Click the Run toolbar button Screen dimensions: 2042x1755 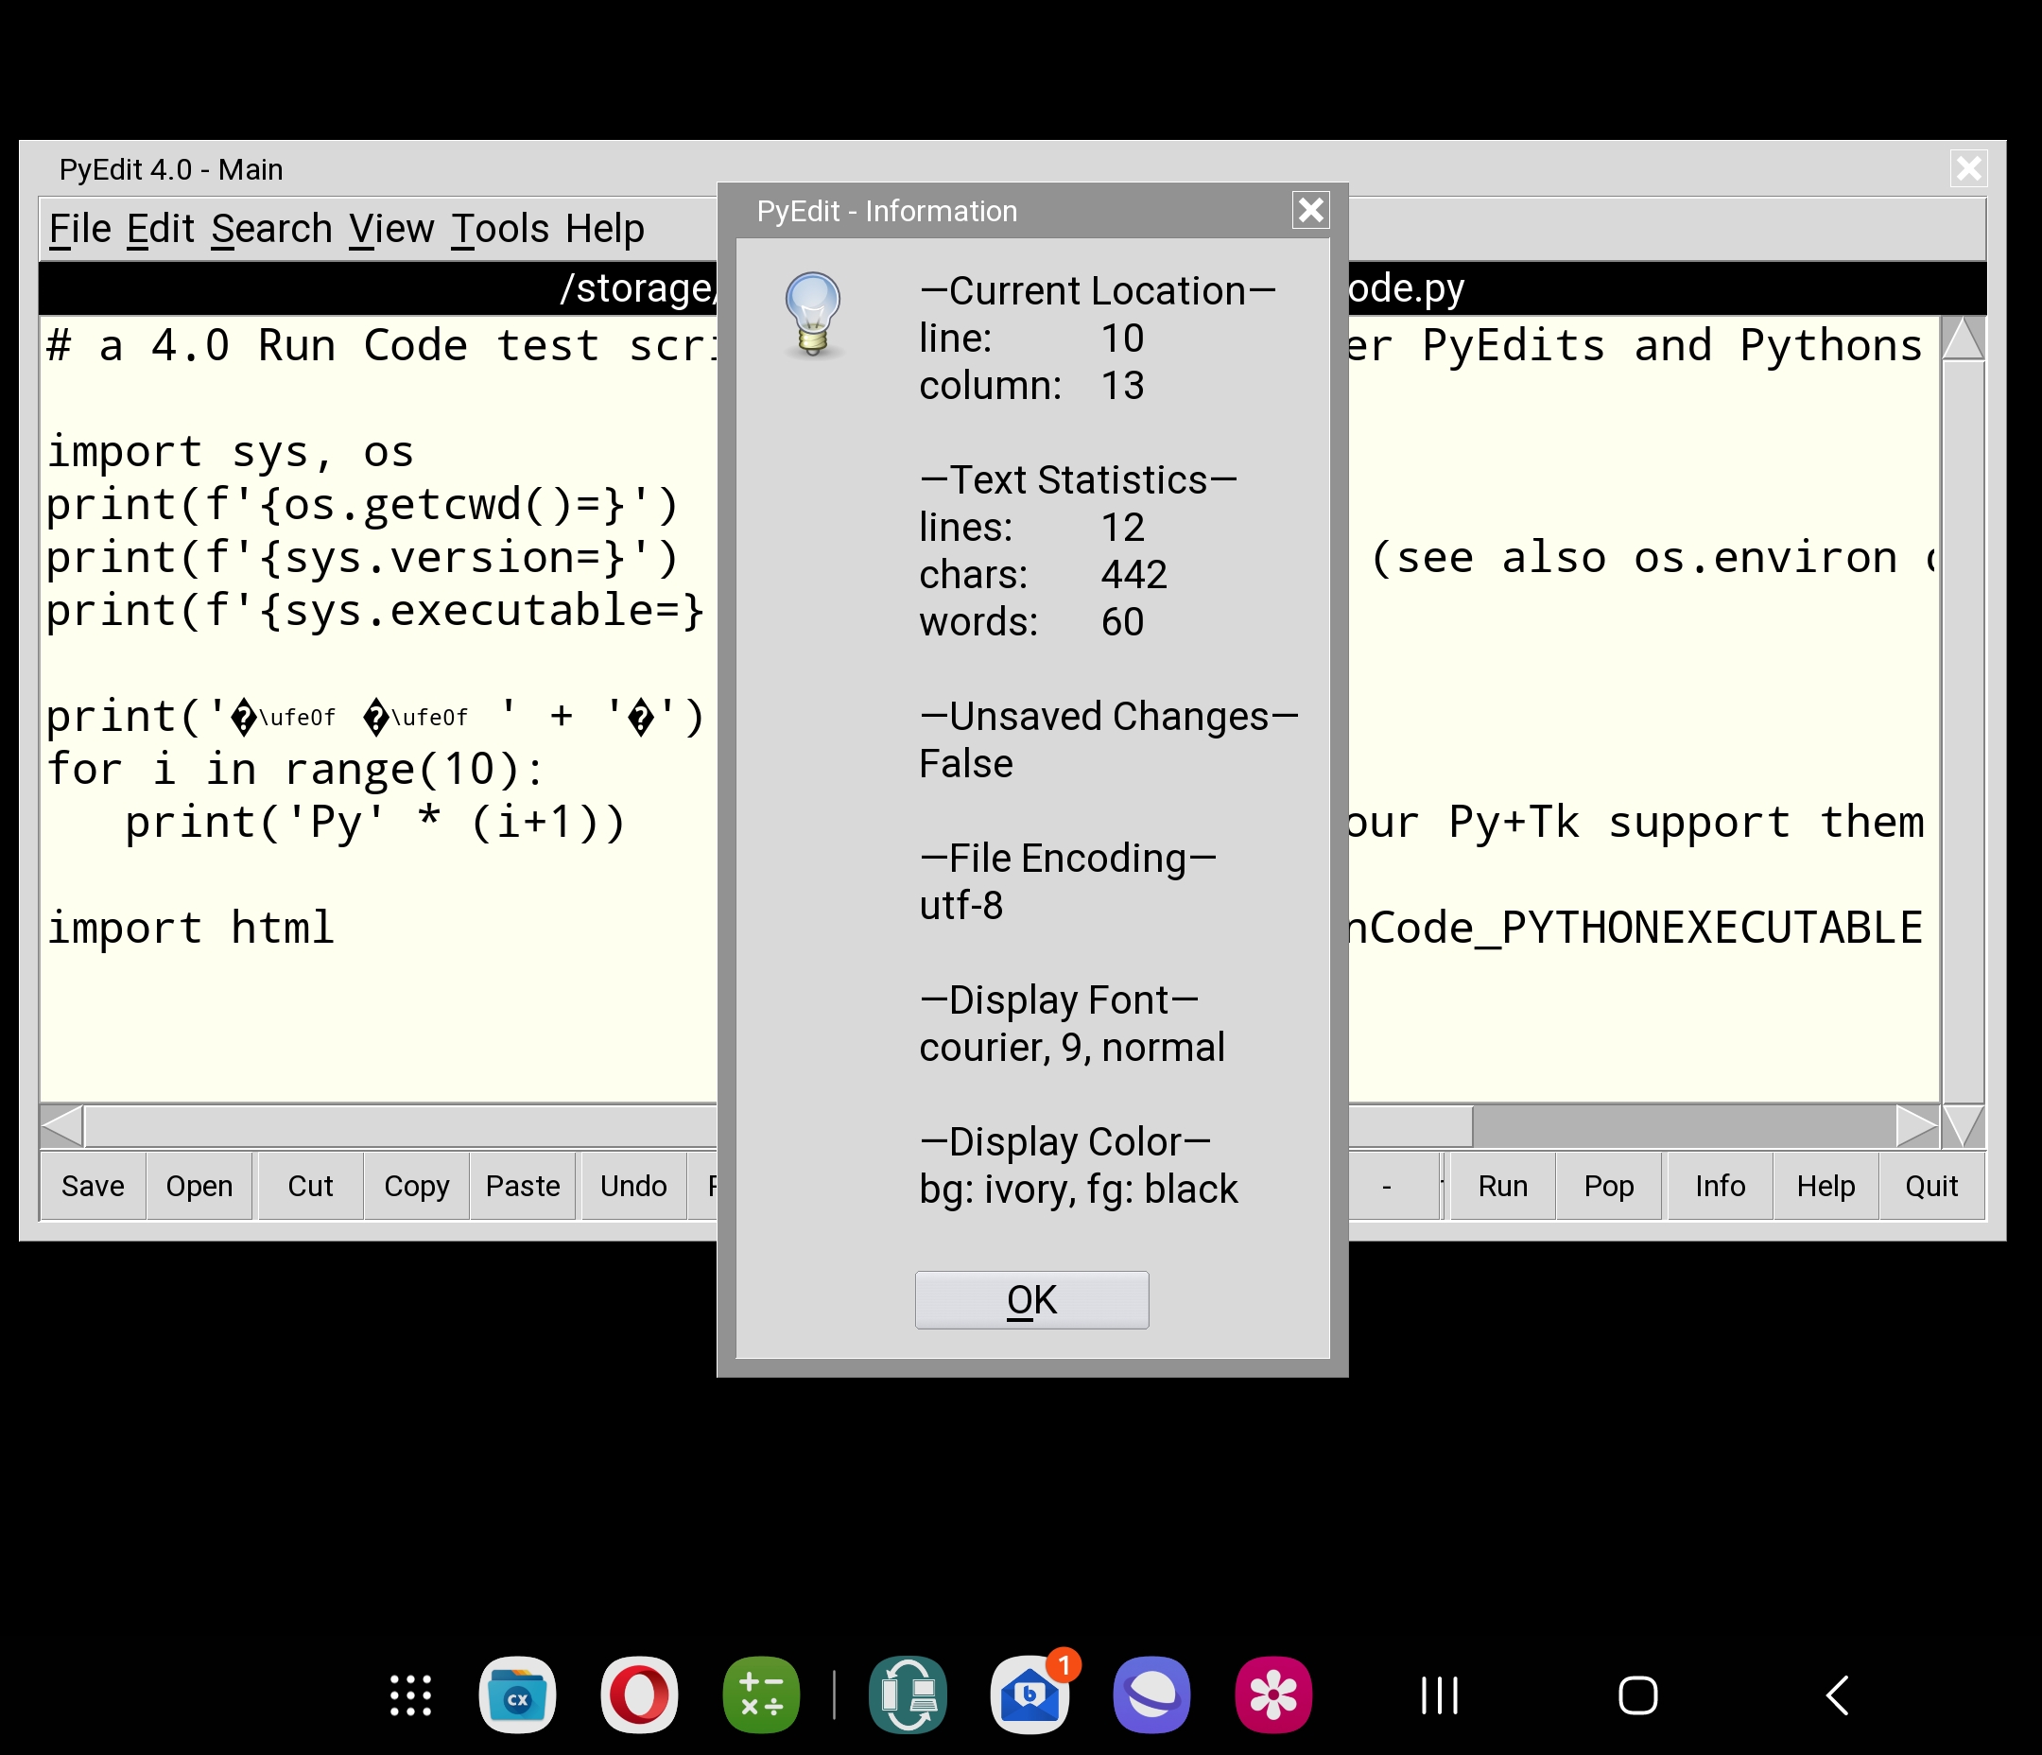pos(1503,1186)
